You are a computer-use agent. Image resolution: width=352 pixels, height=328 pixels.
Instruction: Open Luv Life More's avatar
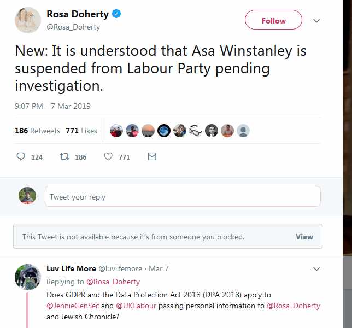27,277
